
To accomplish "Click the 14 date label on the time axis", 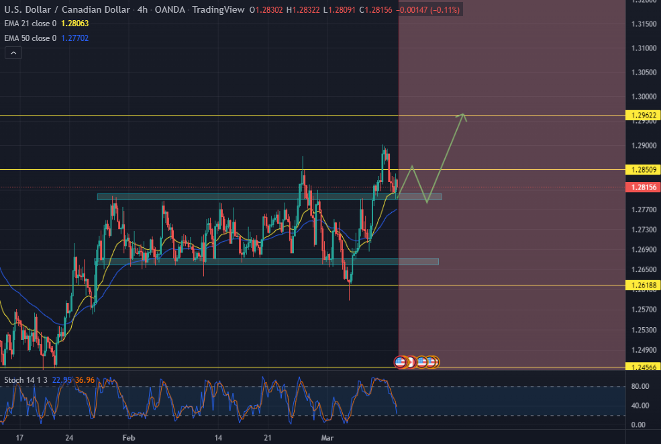I will coord(218,438).
